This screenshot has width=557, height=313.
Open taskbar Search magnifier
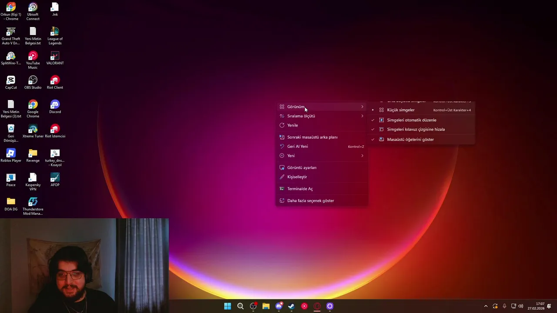click(240, 306)
